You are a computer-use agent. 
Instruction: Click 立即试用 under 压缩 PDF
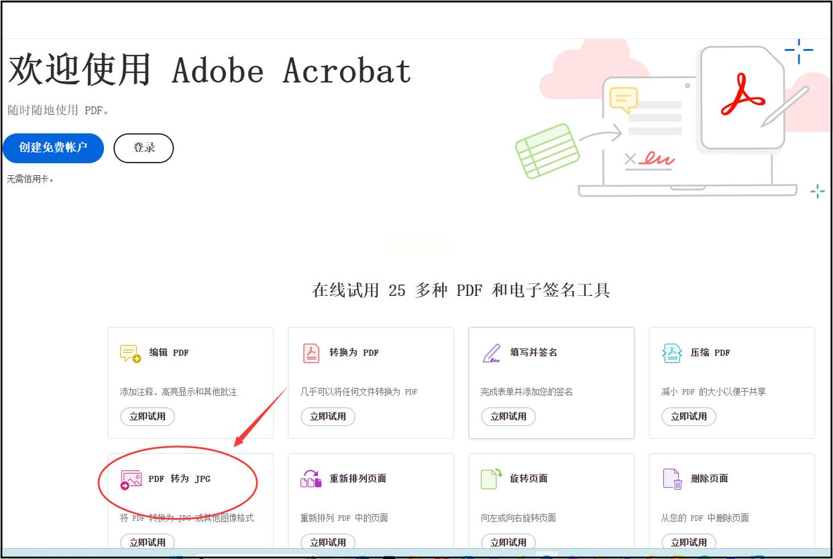pos(689,416)
